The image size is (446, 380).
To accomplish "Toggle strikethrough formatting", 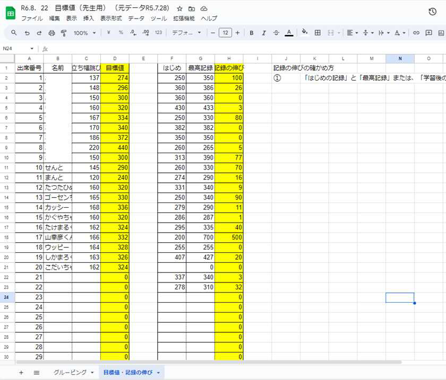I will click(276, 33).
